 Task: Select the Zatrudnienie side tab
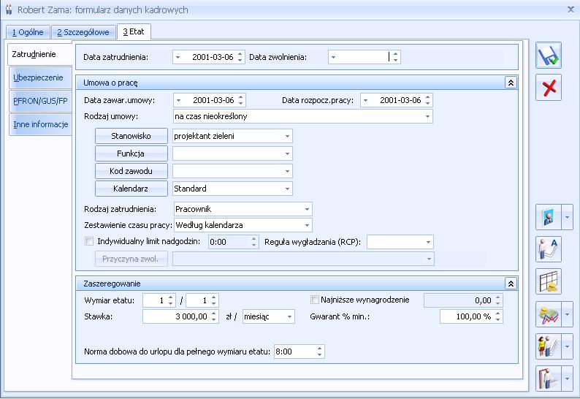pos(39,54)
